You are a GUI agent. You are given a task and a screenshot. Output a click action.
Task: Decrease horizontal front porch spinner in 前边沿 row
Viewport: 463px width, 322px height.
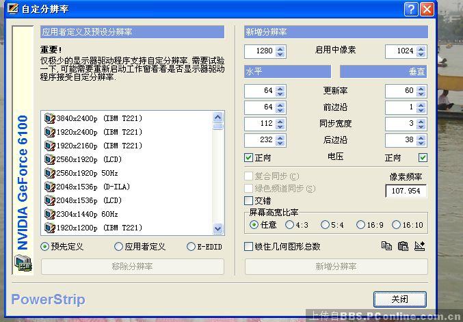[x=280, y=110]
